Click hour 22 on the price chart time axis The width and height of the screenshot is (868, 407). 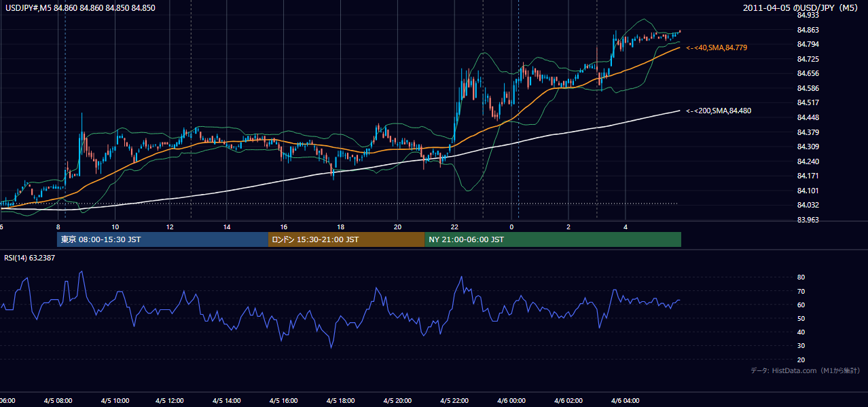[x=454, y=227]
